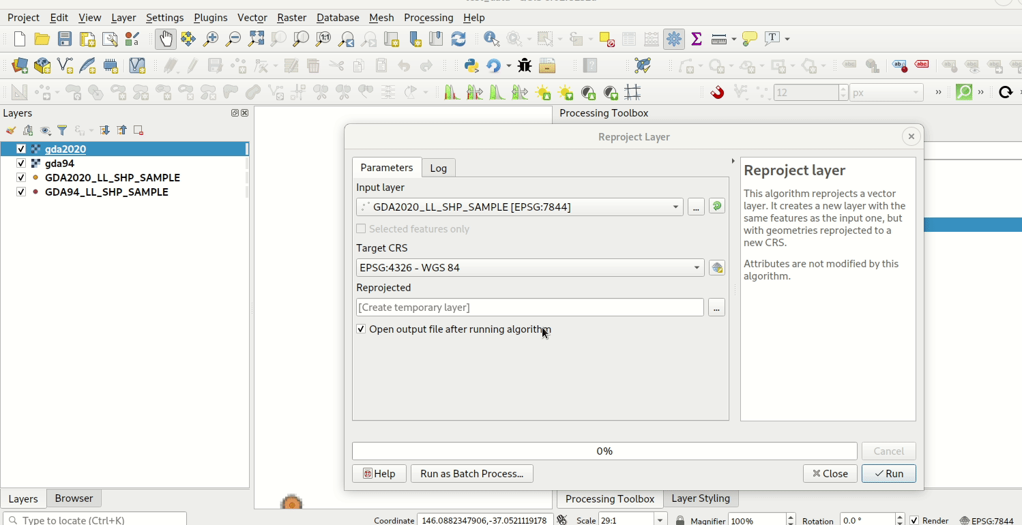Click the Show Map Tips speech bubble icon
This screenshot has height=525, width=1022.
tap(750, 39)
